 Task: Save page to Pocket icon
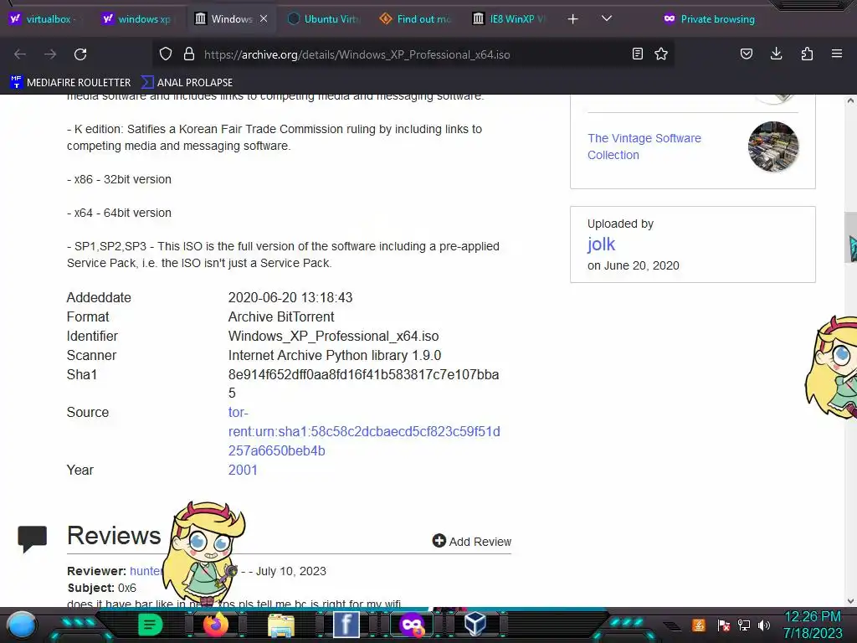coord(746,54)
